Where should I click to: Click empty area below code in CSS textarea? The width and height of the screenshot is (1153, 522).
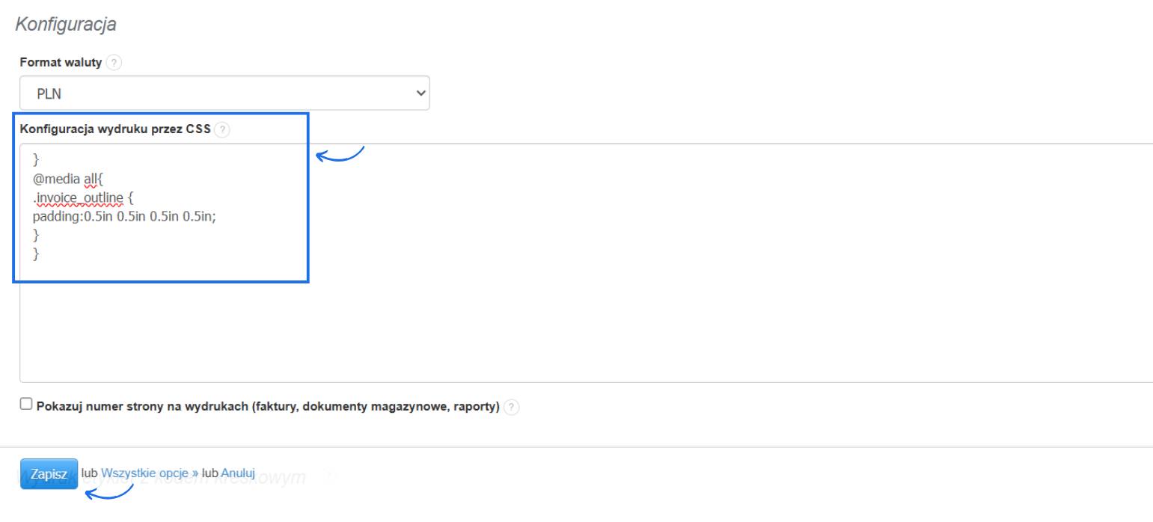pyautogui.click(x=524, y=322)
